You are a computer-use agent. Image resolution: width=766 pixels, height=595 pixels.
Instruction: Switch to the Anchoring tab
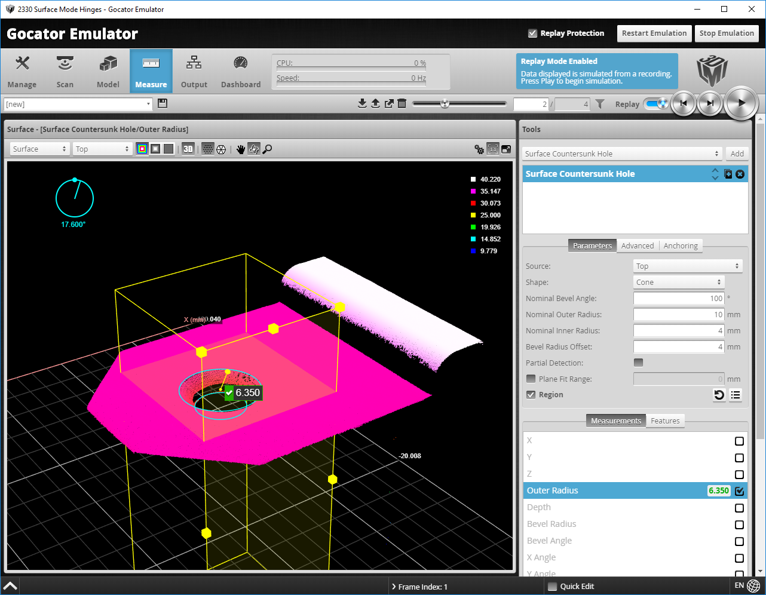click(x=681, y=246)
